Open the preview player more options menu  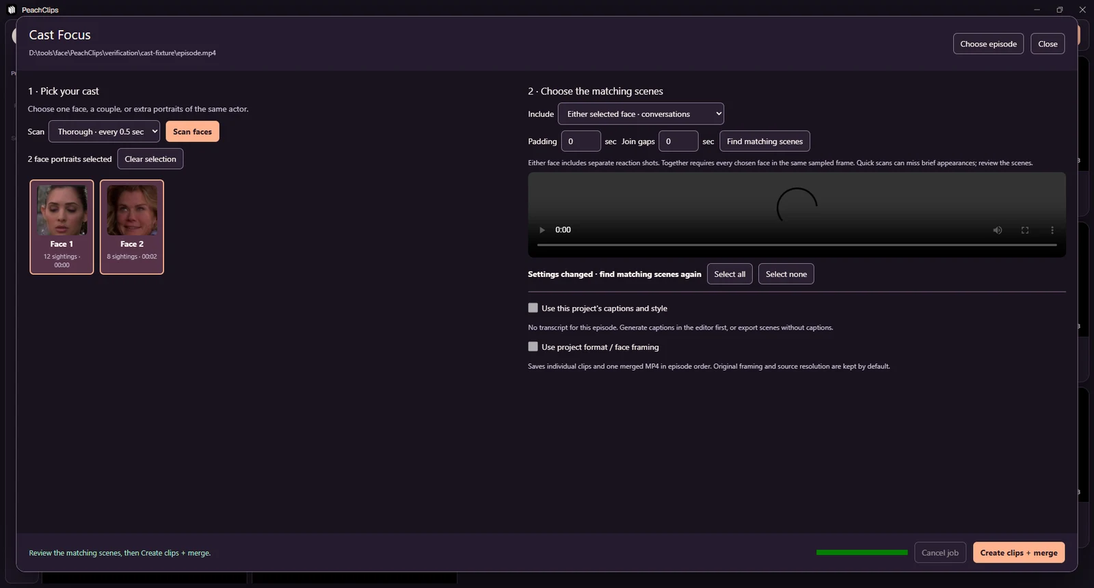1052,230
